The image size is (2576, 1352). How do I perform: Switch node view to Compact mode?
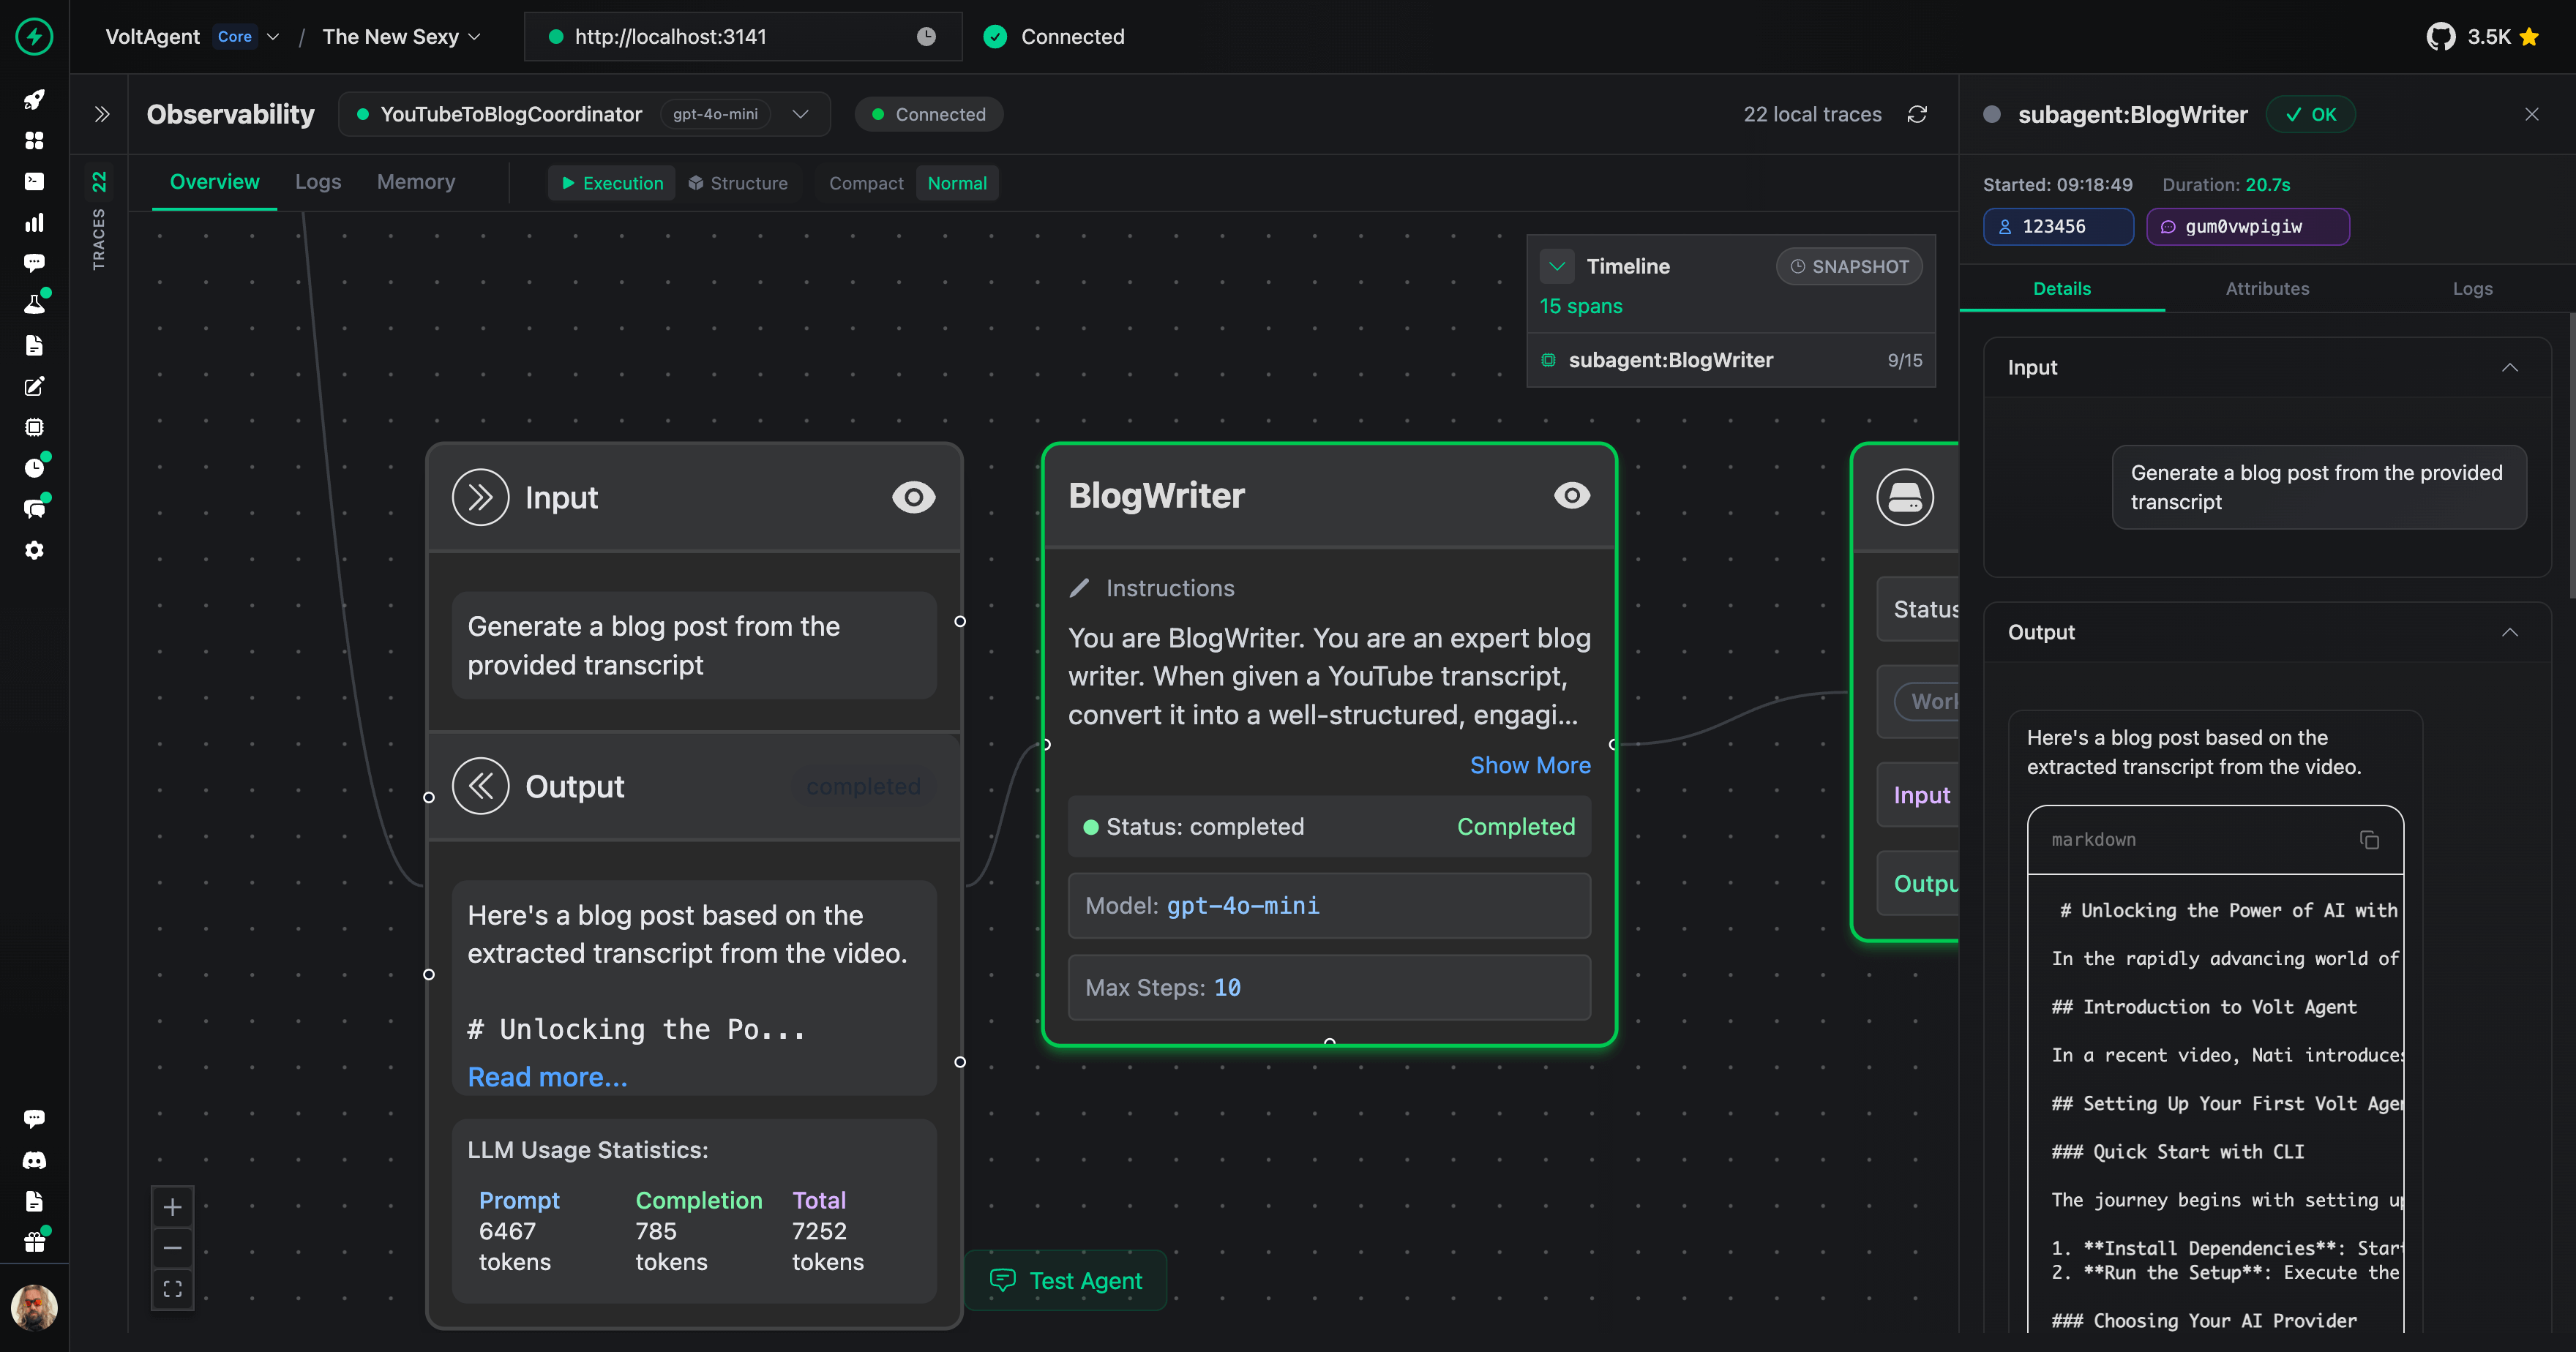point(865,183)
